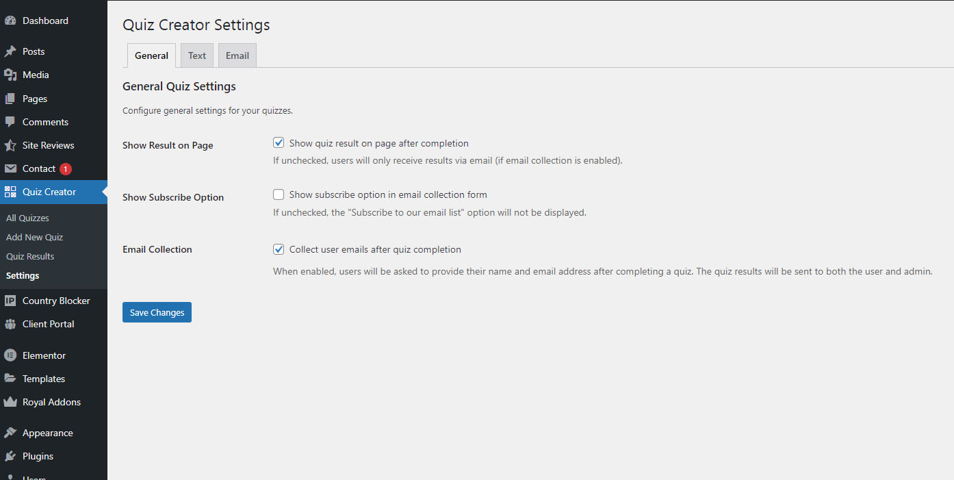Click the Posts pushpin icon
Viewport: 954px width, 480px height.
[10, 51]
